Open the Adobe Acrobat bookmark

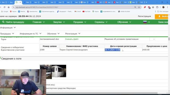coord(124,11)
